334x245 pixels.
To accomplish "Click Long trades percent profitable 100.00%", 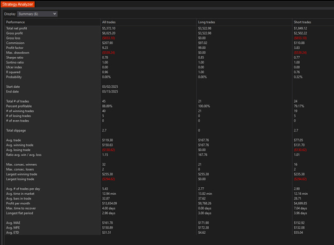I will (204, 106).
